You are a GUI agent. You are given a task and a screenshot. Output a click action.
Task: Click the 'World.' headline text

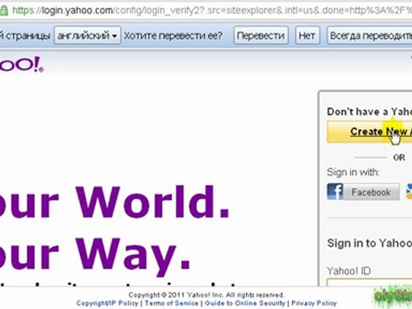pyautogui.click(x=153, y=202)
